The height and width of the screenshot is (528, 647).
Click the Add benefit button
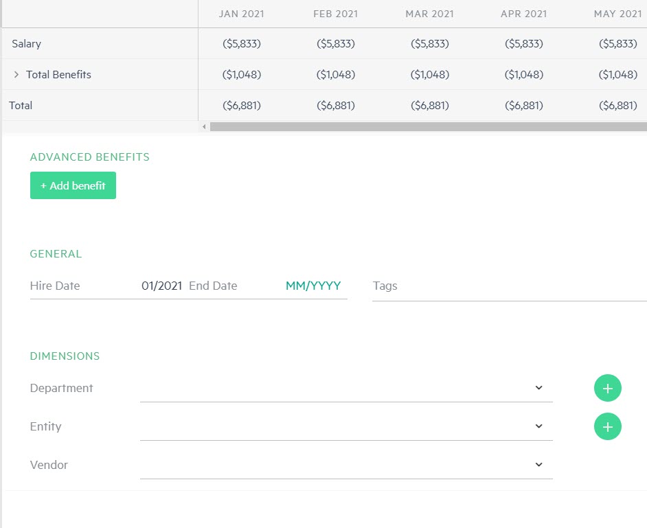point(73,185)
